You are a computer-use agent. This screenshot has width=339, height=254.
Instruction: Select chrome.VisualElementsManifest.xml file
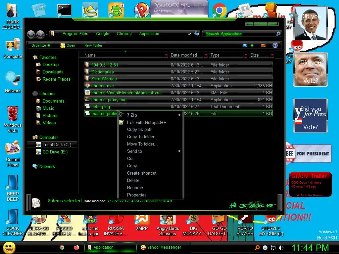pos(178,93)
